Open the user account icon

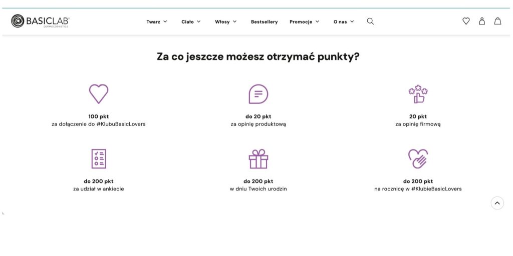click(482, 21)
